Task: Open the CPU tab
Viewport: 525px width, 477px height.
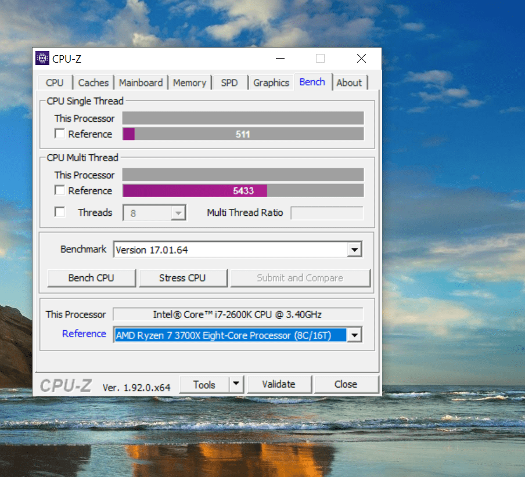Action: coord(55,82)
